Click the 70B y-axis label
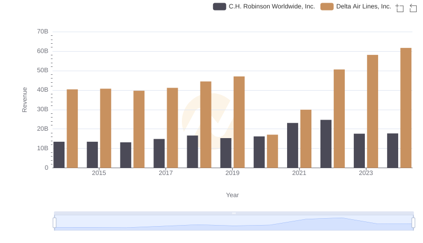The height and width of the screenshot is (243, 423). pyautogui.click(x=43, y=32)
